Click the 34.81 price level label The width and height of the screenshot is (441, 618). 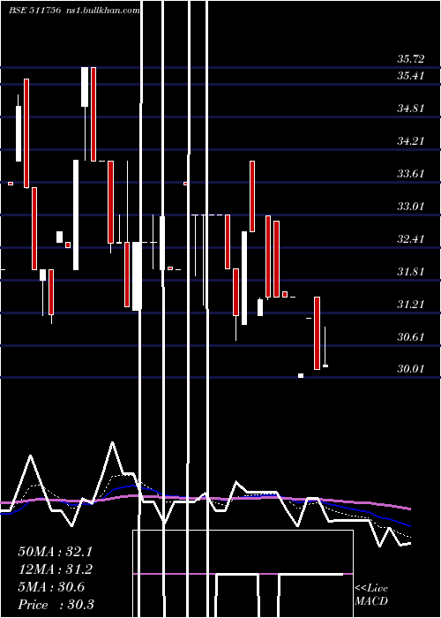pyautogui.click(x=411, y=108)
